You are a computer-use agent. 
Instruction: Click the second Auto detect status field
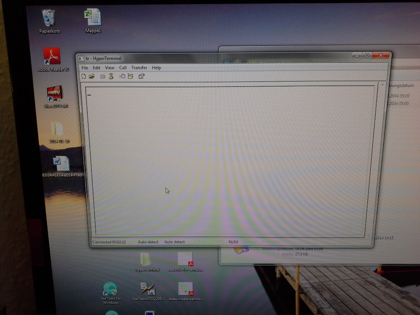(x=174, y=242)
